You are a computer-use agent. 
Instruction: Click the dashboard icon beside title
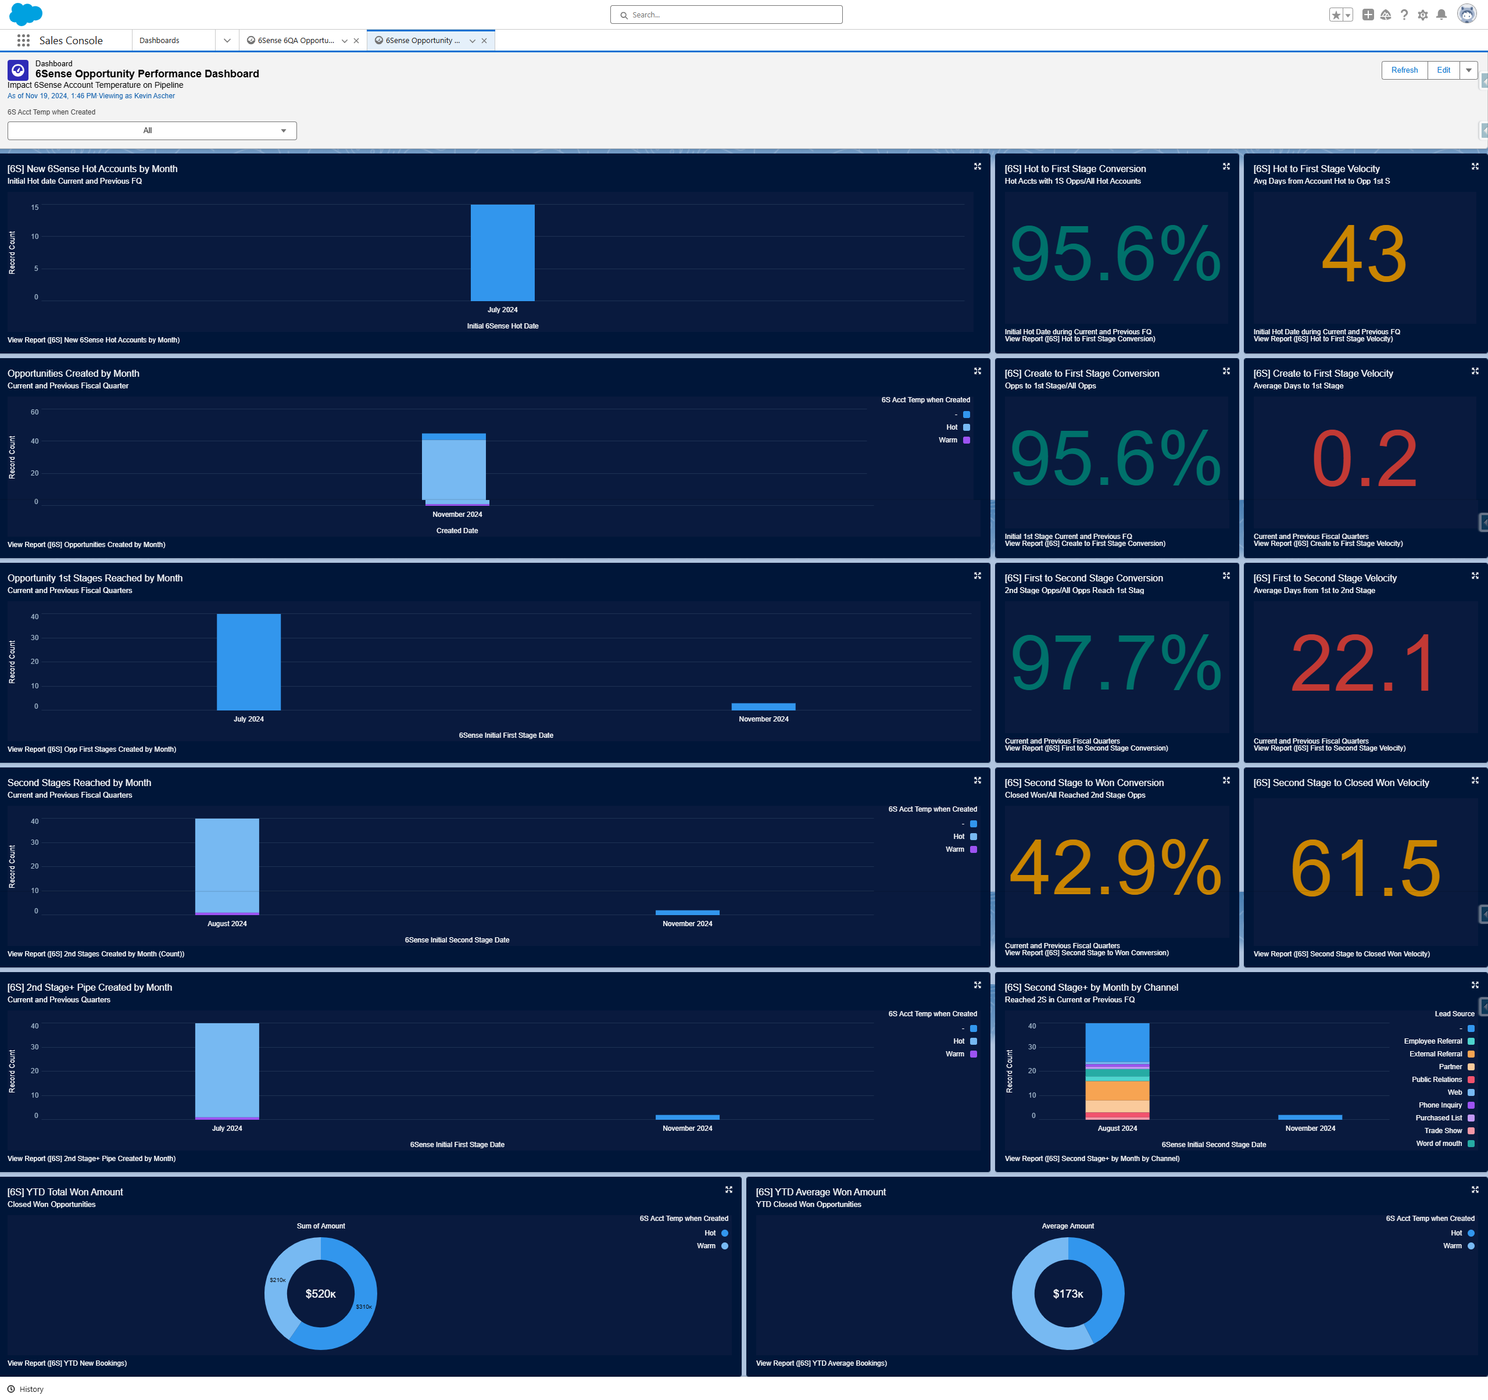(x=18, y=70)
